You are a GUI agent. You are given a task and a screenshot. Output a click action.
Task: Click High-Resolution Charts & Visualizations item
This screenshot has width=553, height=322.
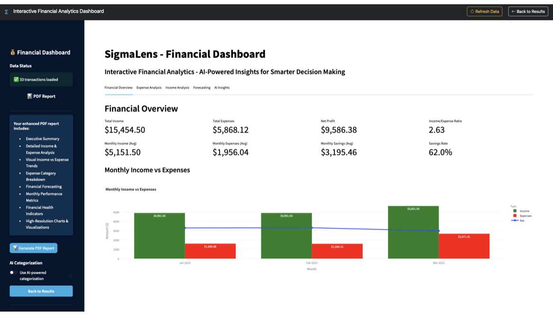tap(47, 224)
